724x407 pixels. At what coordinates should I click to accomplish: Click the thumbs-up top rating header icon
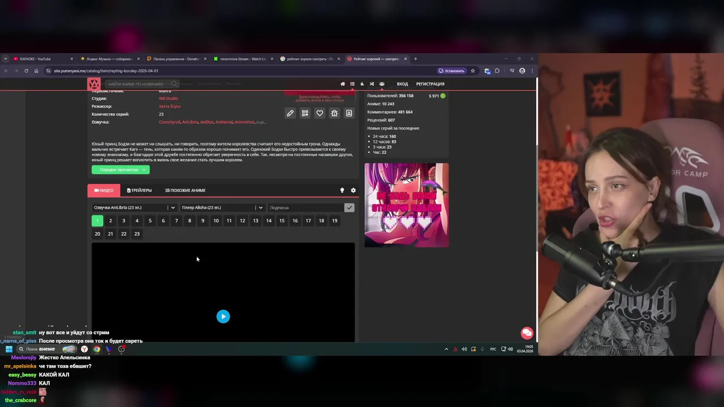(362, 84)
